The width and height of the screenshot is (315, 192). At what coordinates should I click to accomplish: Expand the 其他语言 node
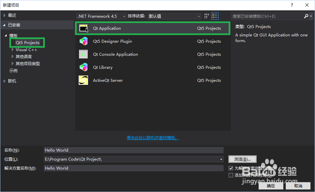[x=12, y=56]
